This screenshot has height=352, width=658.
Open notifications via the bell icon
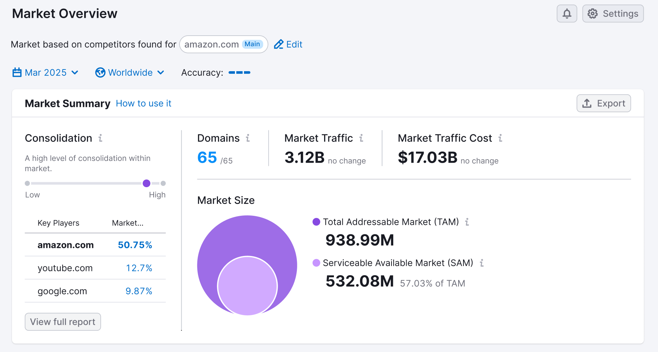[567, 14]
